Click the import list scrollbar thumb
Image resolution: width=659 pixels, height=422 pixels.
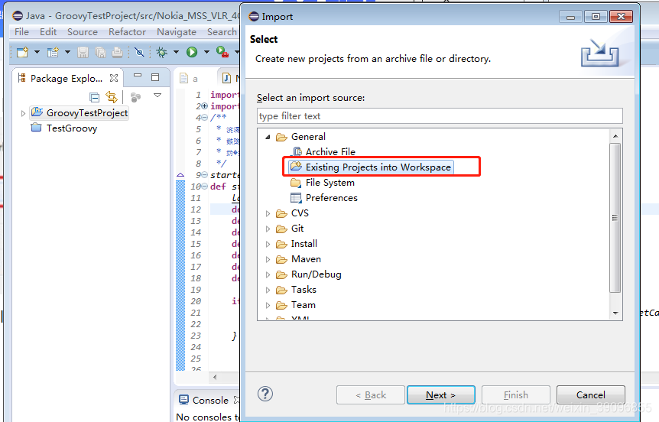[615, 218]
